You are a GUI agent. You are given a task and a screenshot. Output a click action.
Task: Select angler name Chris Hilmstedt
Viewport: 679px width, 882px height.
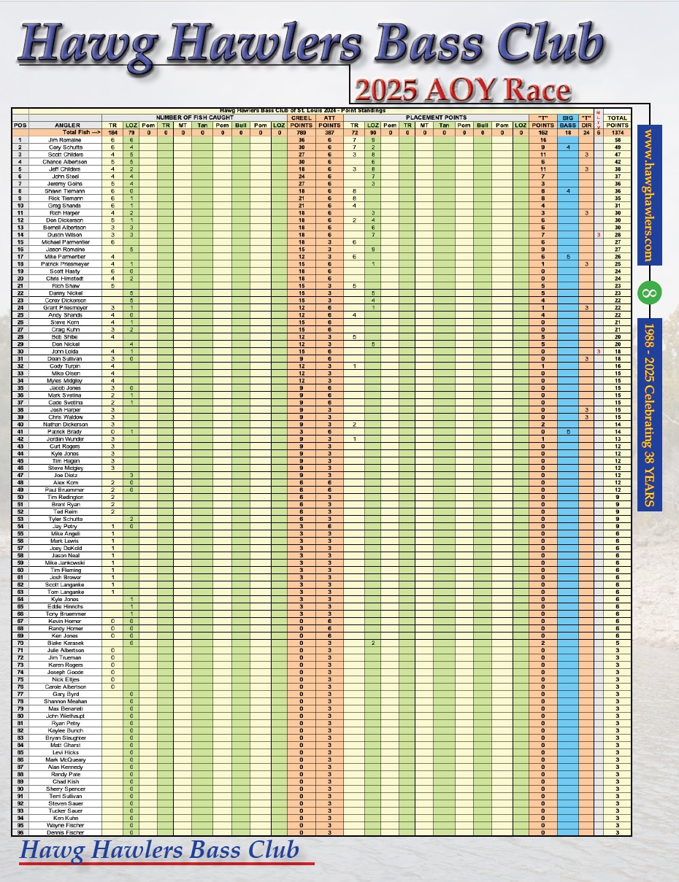(x=65, y=278)
